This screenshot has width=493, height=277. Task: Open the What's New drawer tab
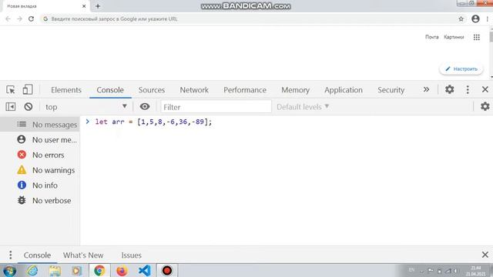tap(83, 255)
